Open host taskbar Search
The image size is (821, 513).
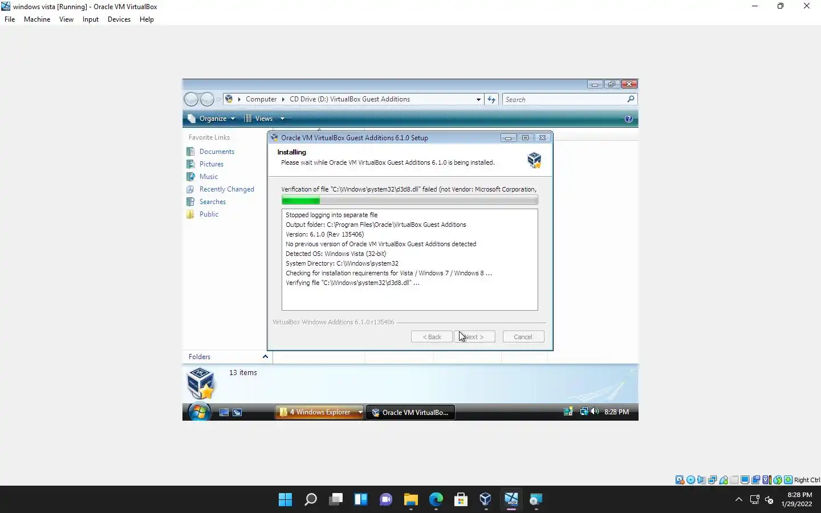(x=310, y=500)
